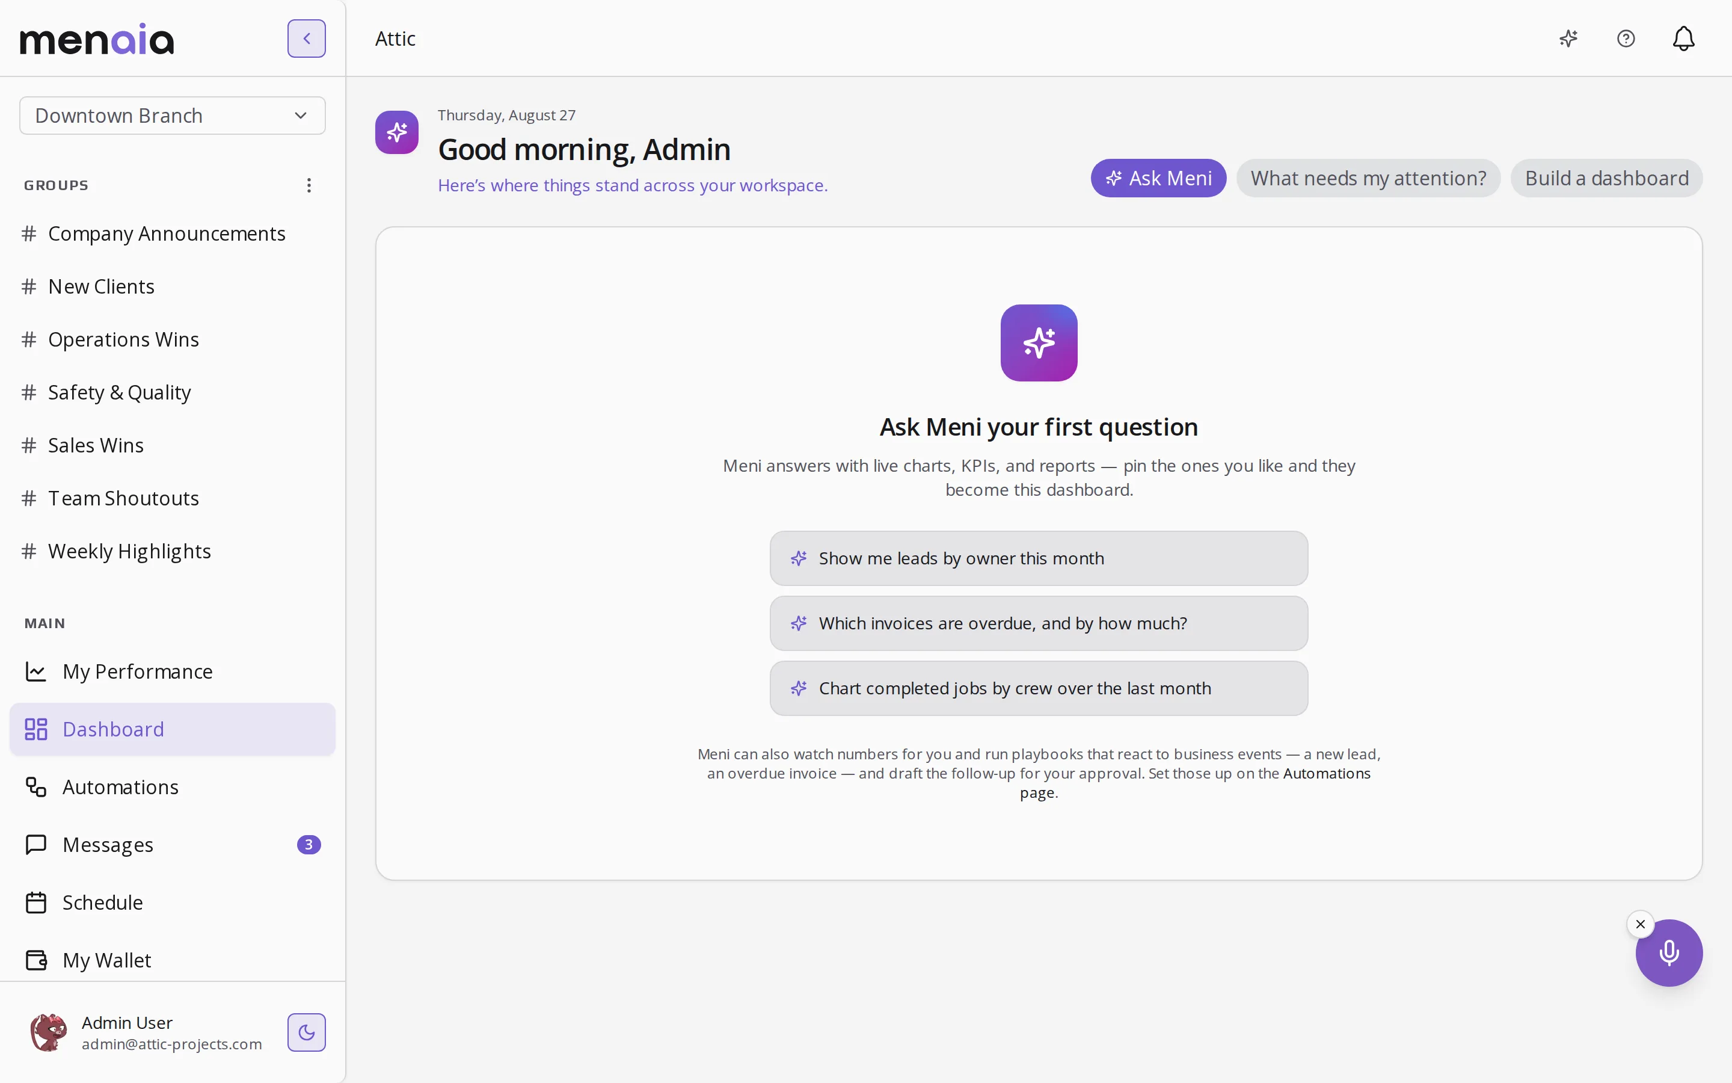Open the Weekly Highlights group
Image resolution: width=1732 pixels, height=1083 pixels.
pyautogui.click(x=172, y=552)
